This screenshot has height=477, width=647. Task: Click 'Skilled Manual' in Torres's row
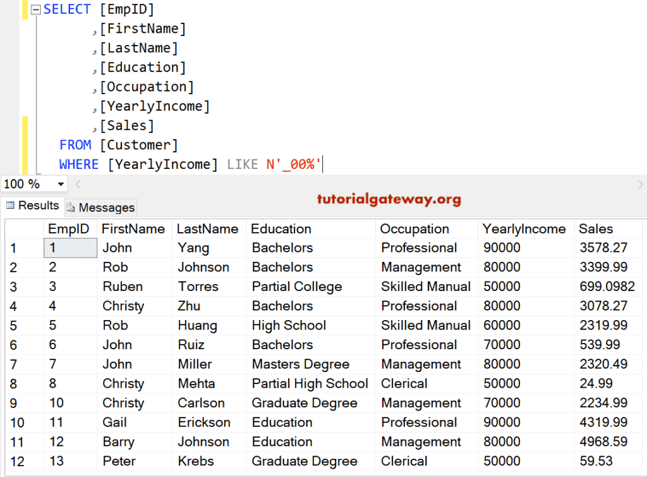click(426, 287)
